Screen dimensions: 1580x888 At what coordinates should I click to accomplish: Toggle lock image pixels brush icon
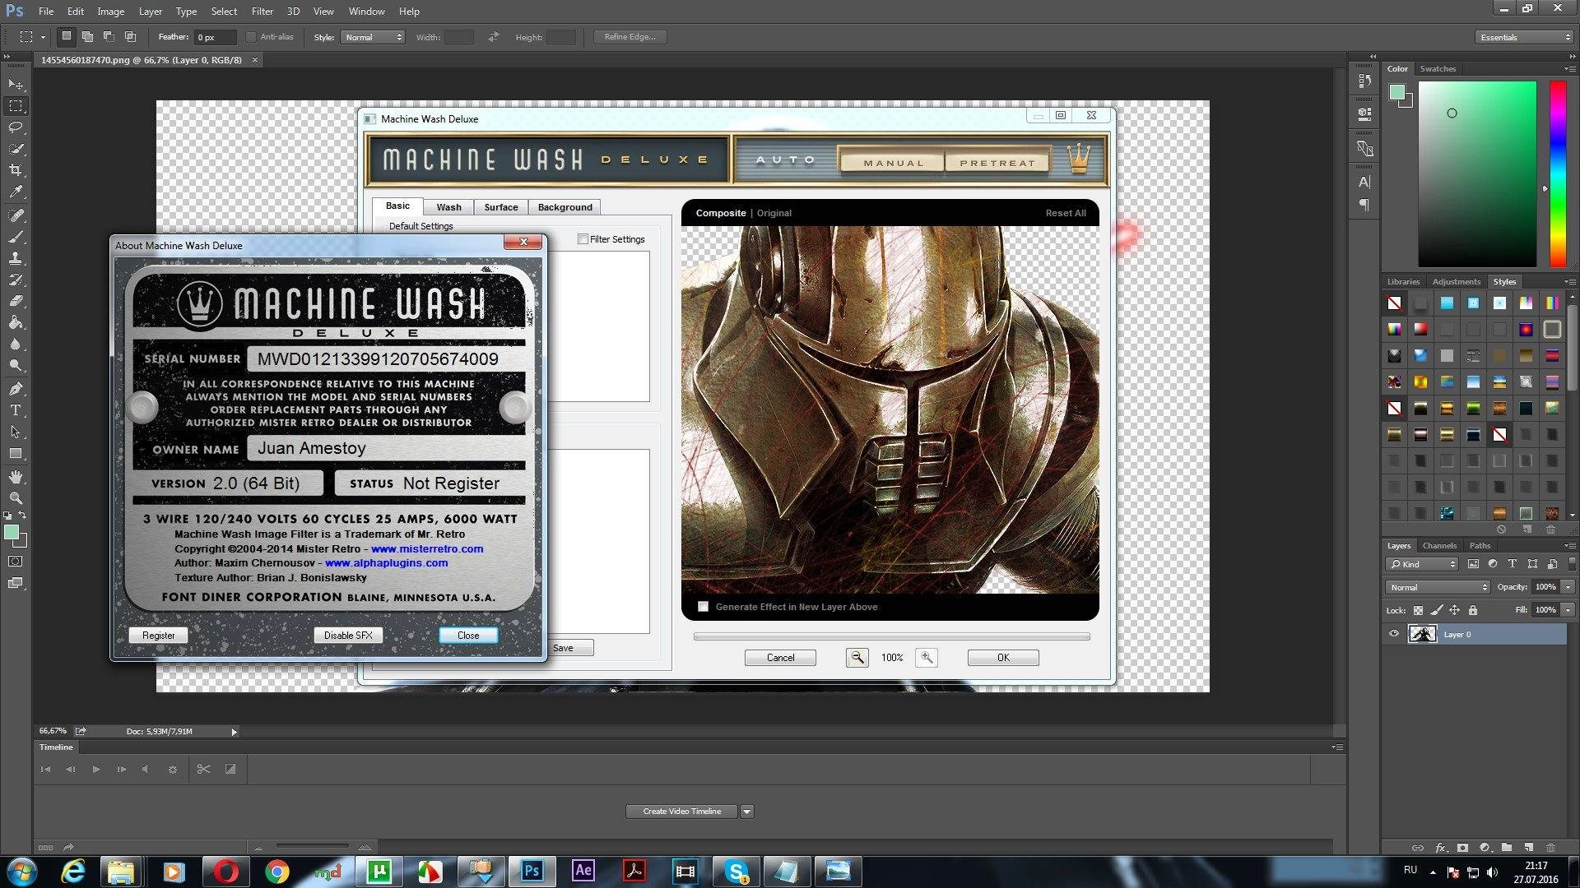pos(1436,610)
